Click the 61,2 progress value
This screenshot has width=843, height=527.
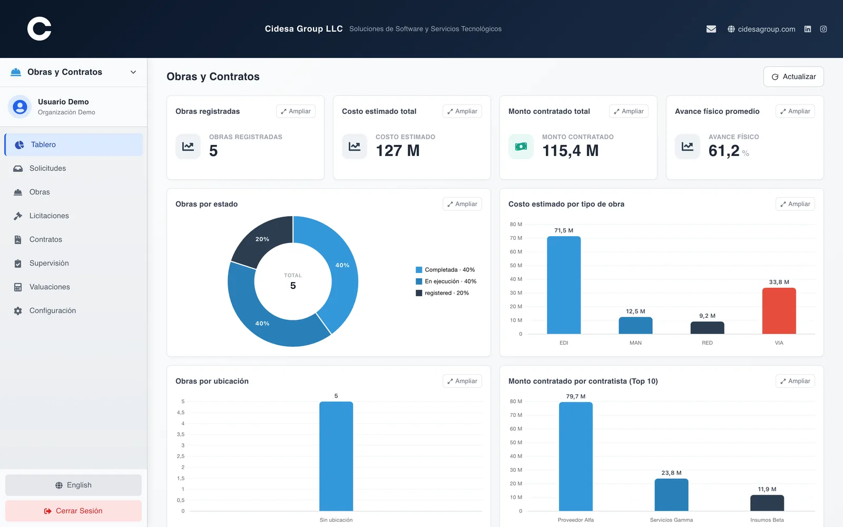point(724,151)
